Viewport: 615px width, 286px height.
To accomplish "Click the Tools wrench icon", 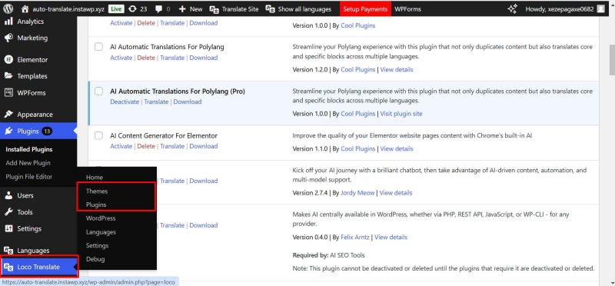I will pyautogui.click(x=8, y=212).
